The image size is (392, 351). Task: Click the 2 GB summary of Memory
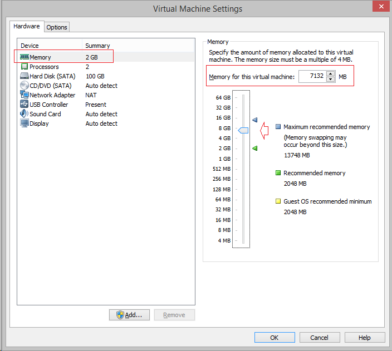coord(91,57)
